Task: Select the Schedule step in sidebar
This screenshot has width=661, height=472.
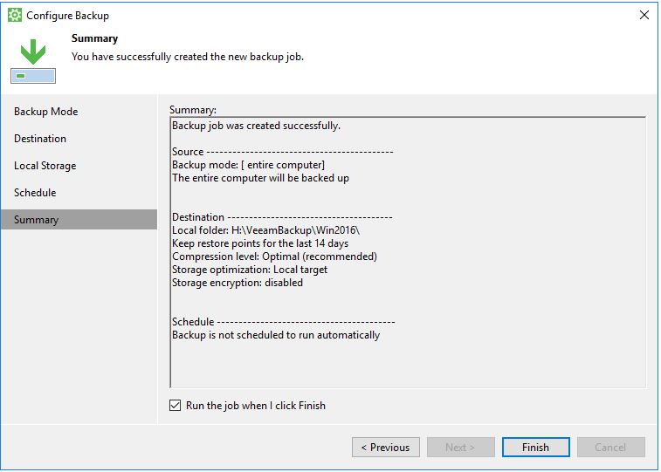Action: [x=35, y=193]
